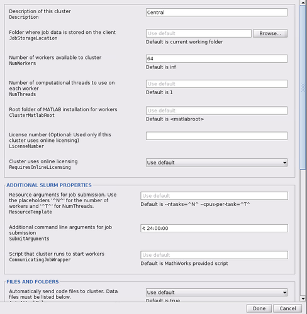Click the Cancel button
307x314 pixels.
[x=287, y=308]
